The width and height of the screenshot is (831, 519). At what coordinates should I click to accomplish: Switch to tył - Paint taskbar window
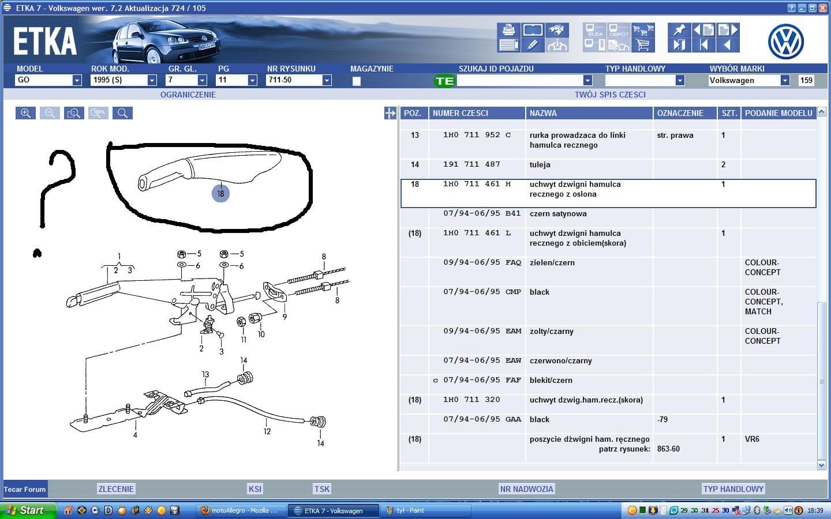point(426,510)
